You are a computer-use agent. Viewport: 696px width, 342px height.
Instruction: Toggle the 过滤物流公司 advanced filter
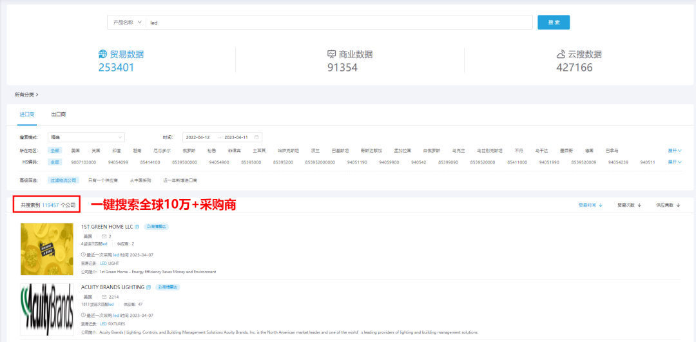click(x=64, y=180)
